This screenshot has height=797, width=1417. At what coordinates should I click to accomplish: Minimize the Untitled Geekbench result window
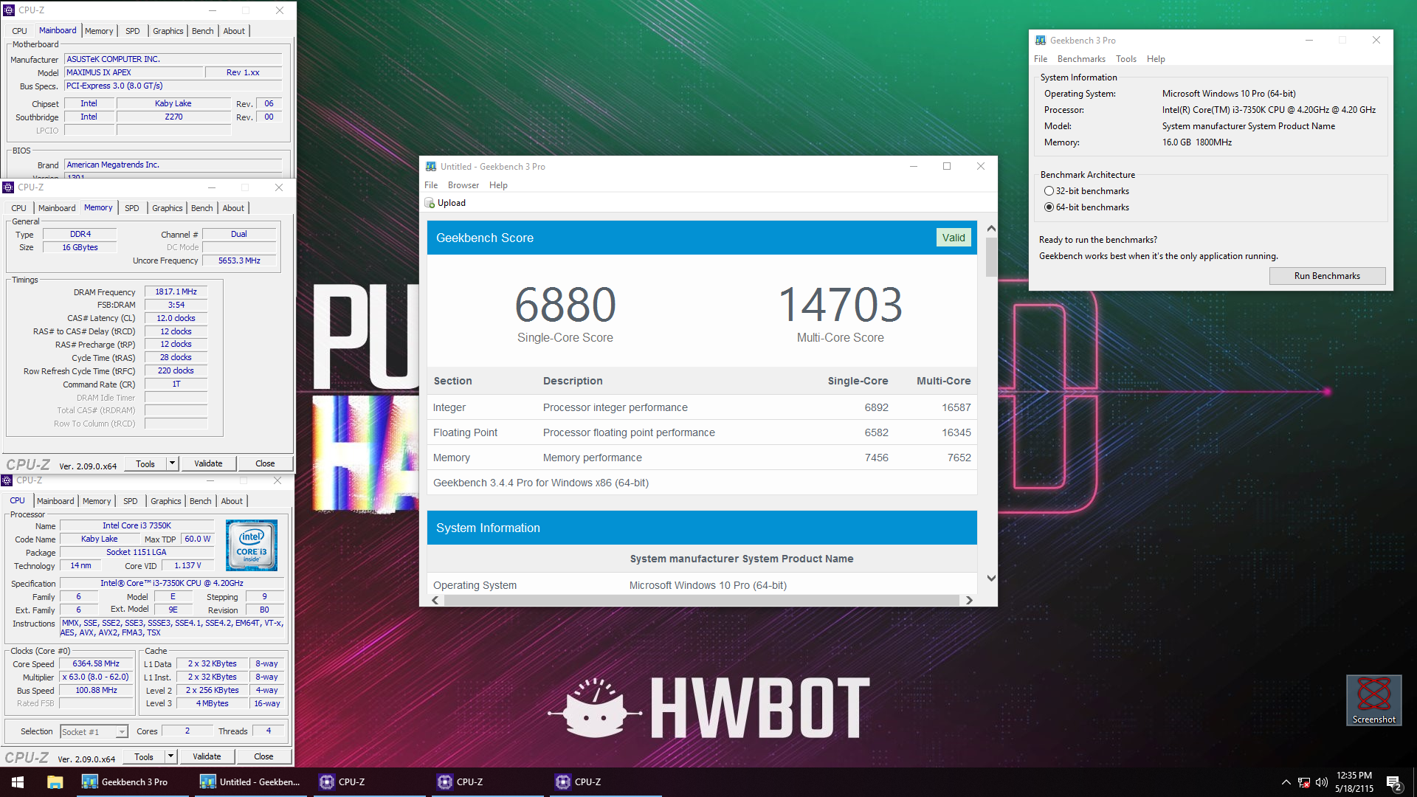coord(914,166)
